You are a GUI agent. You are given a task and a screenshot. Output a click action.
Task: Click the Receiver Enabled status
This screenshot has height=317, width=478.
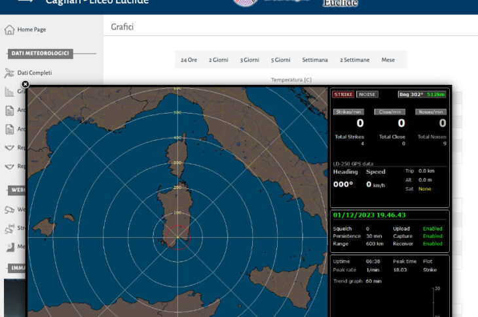(433, 244)
